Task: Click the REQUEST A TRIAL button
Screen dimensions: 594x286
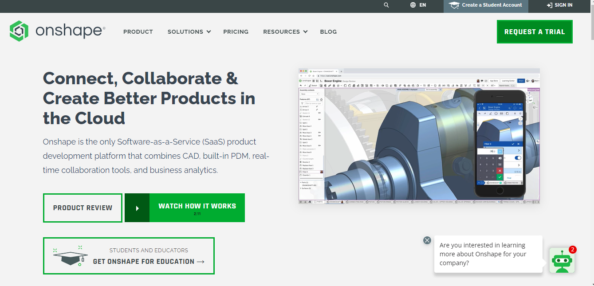Action: (535, 32)
